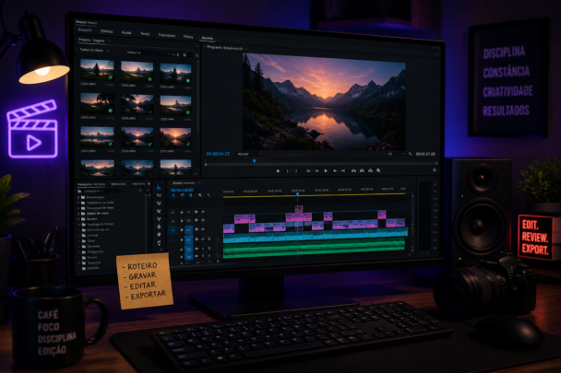
Task: Click the blue playhead on monitor scrubber
Action: (255, 161)
